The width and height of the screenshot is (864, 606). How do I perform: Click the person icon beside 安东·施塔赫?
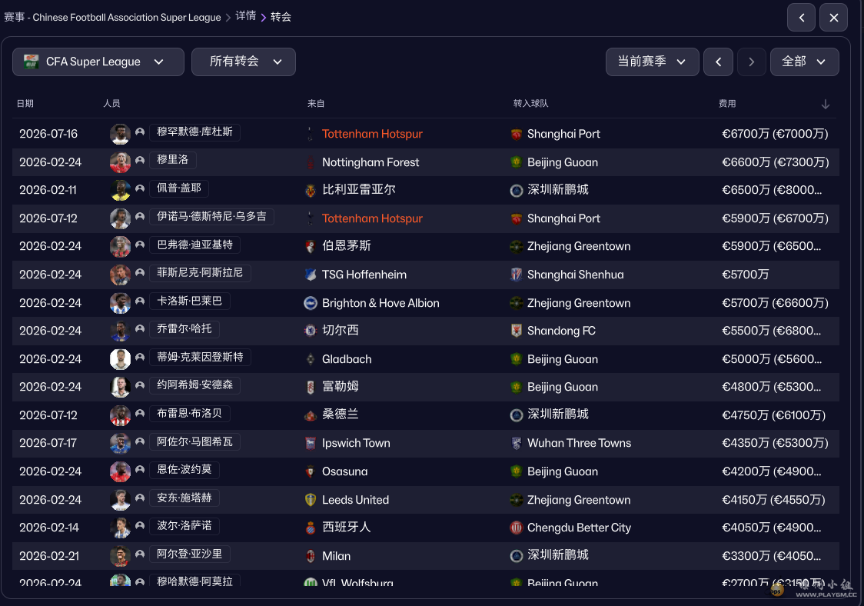pos(140,498)
